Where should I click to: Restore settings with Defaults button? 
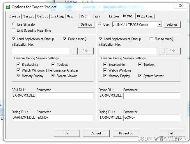click(126, 134)
